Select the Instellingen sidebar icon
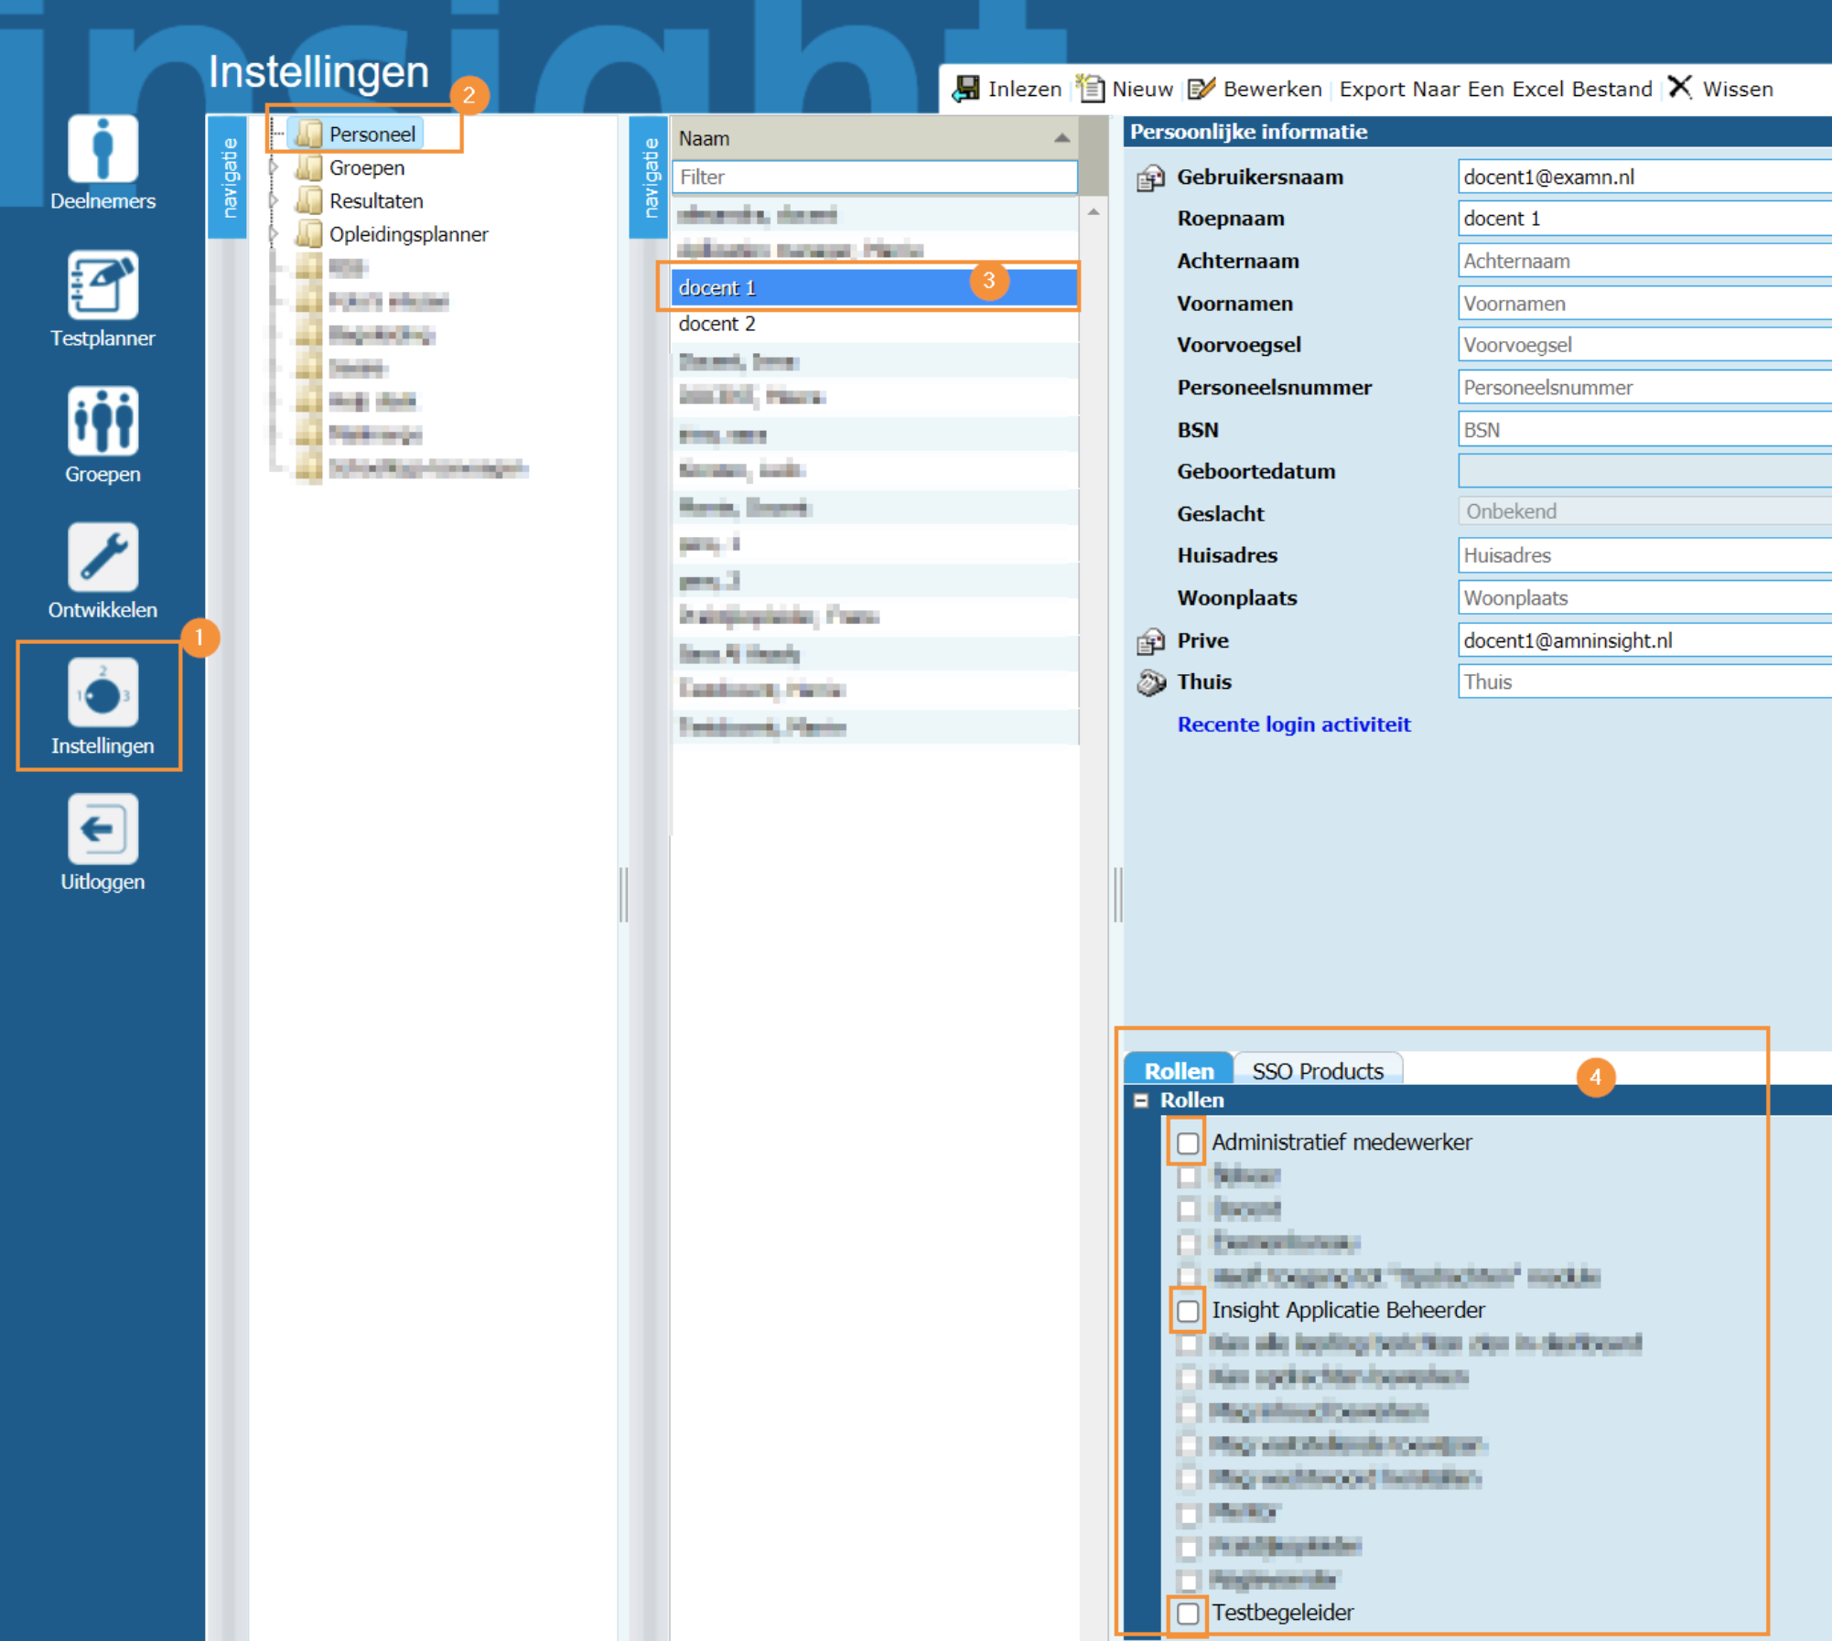 coord(102,694)
